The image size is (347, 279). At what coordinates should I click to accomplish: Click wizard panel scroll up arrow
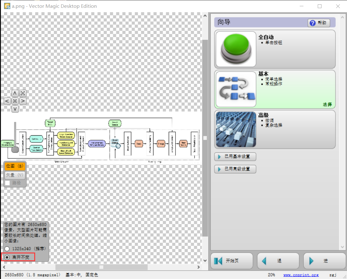[x=343, y=17]
